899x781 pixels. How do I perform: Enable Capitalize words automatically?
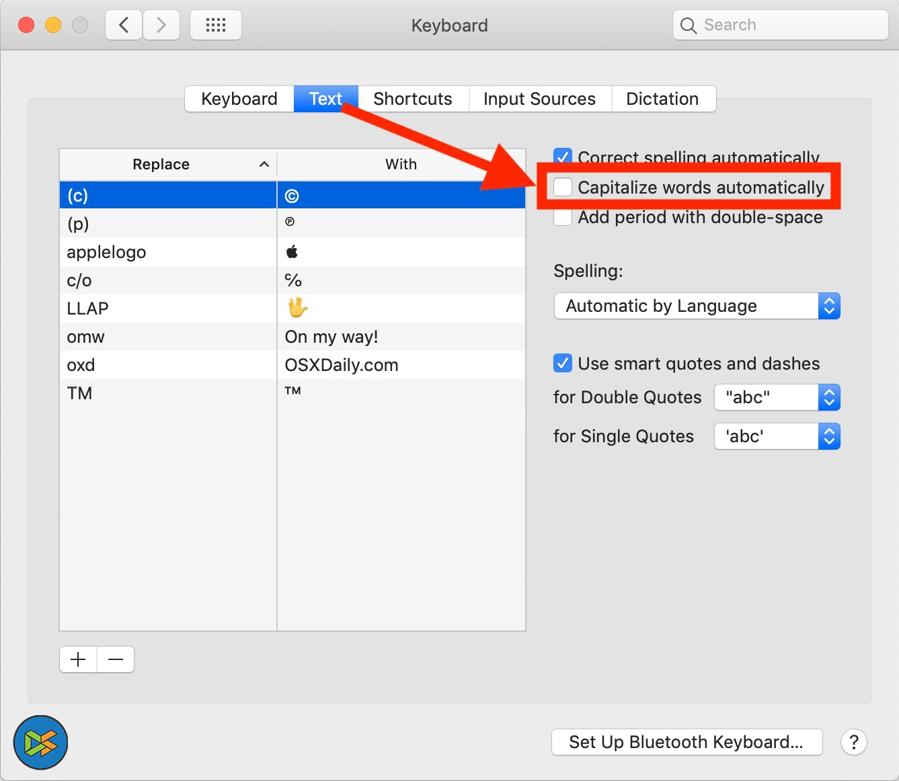(x=563, y=187)
